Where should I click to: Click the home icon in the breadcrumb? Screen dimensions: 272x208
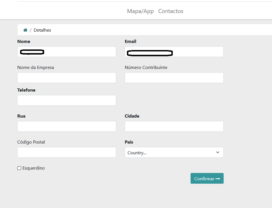coord(25,30)
